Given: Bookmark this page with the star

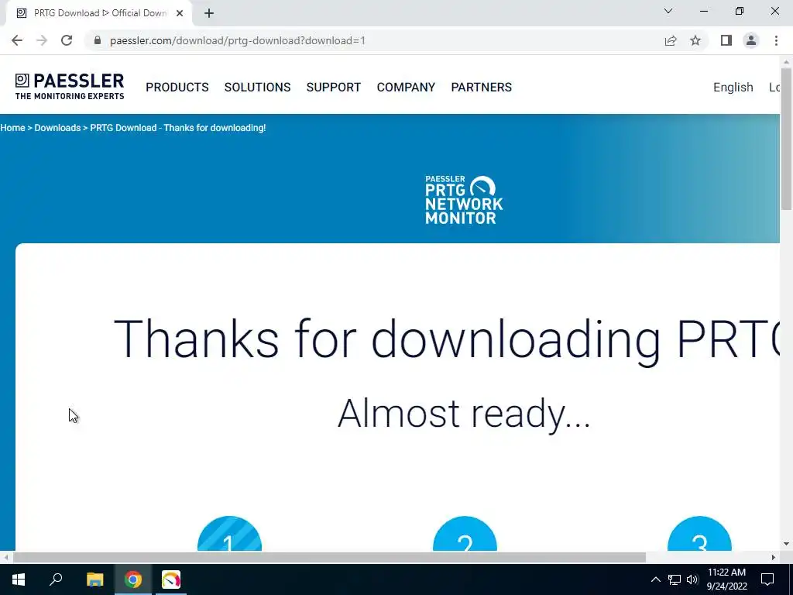Looking at the screenshot, I should [695, 40].
